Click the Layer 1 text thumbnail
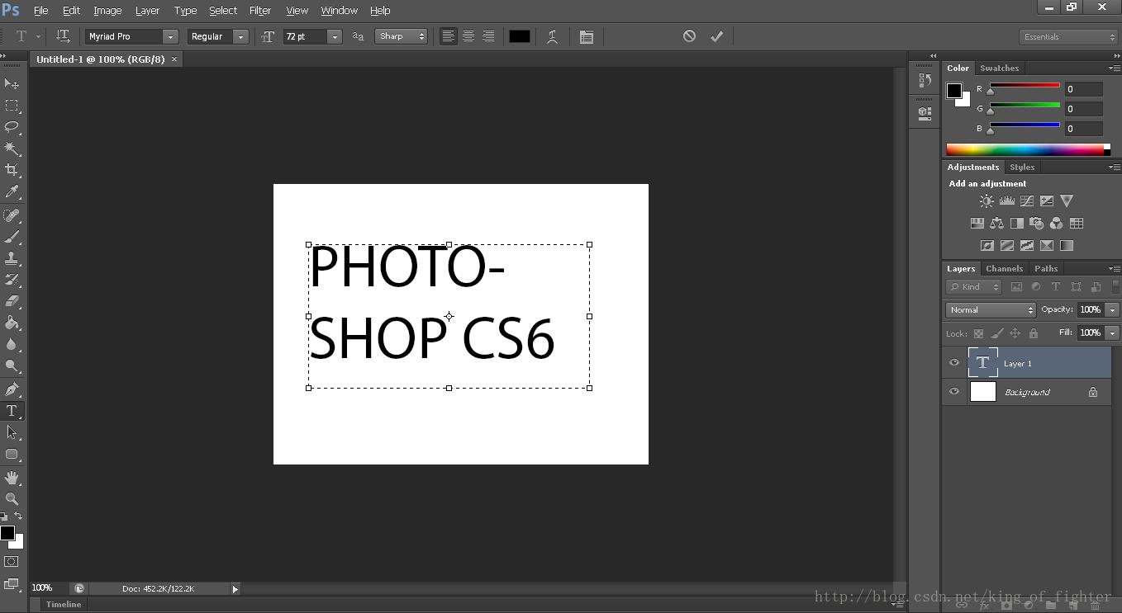The height and width of the screenshot is (613, 1122). (x=983, y=363)
